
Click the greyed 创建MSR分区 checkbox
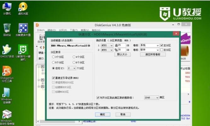pyautogui.click(x=53, y=92)
